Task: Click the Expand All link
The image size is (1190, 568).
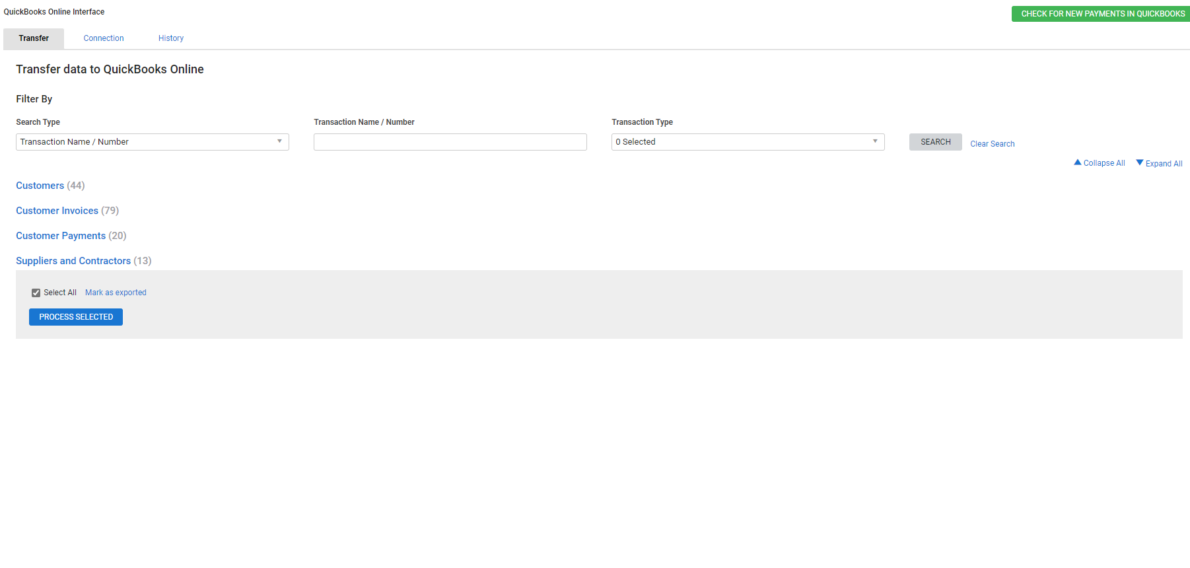Action: point(1159,163)
